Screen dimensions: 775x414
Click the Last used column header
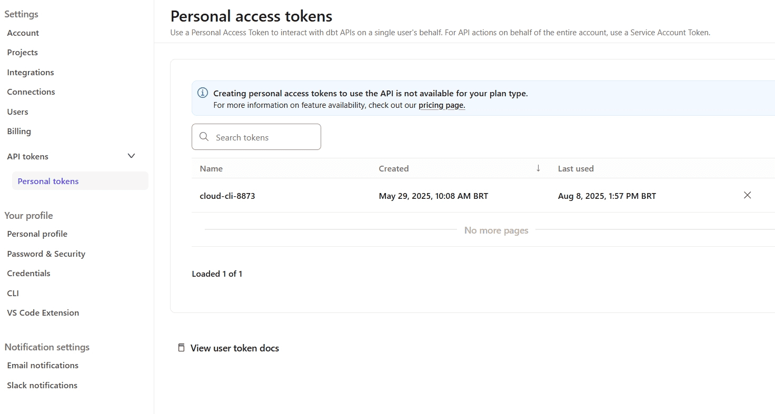(575, 168)
